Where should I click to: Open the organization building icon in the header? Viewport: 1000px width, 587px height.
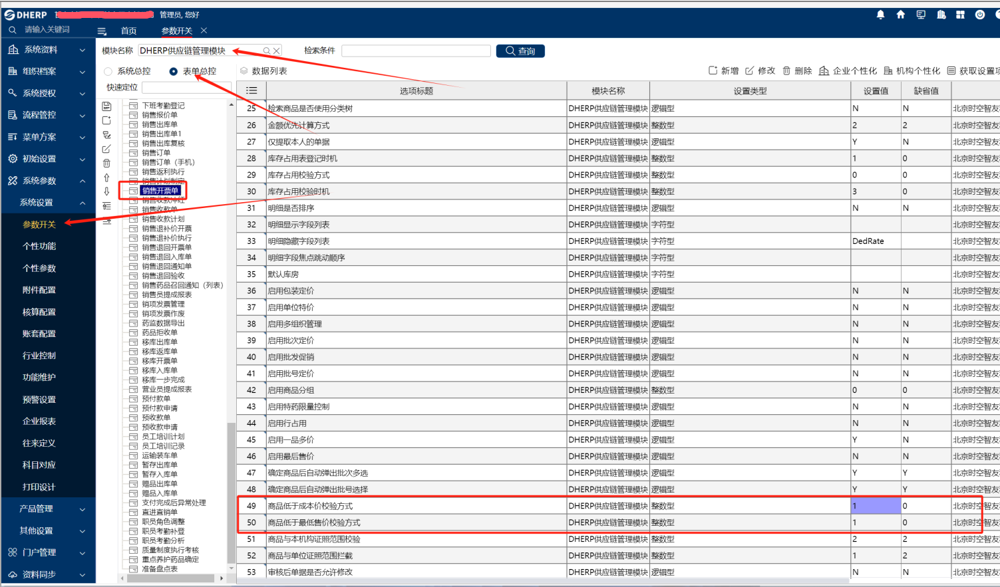pyautogui.click(x=941, y=15)
